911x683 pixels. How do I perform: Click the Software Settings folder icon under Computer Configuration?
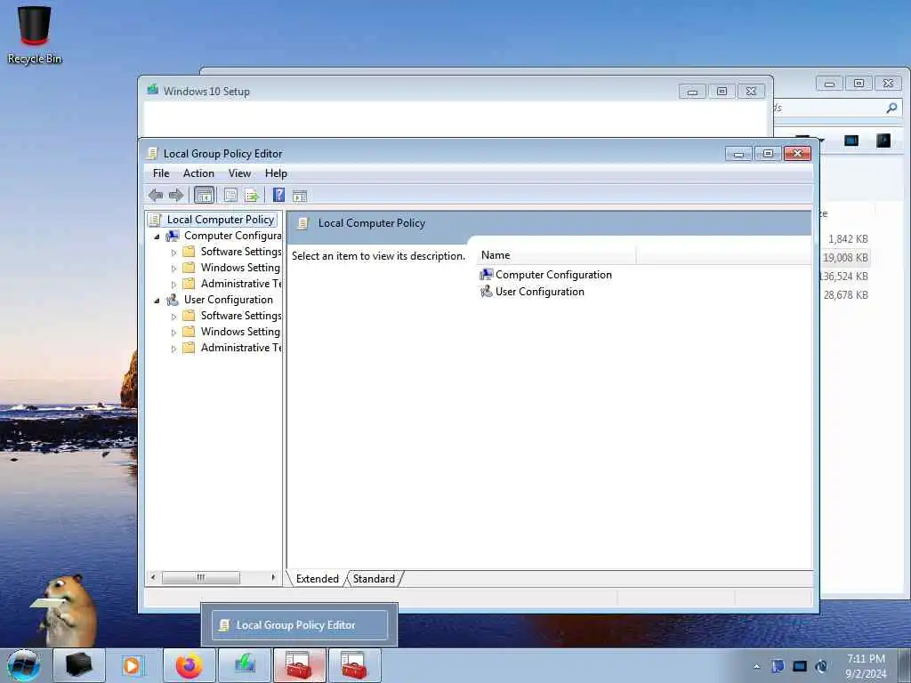pos(189,252)
